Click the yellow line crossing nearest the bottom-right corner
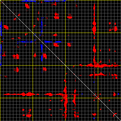The image size is (121, 121). [x=98, y=98]
